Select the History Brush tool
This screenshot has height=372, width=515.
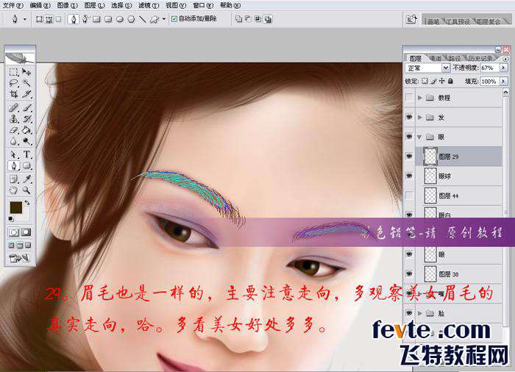point(26,118)
